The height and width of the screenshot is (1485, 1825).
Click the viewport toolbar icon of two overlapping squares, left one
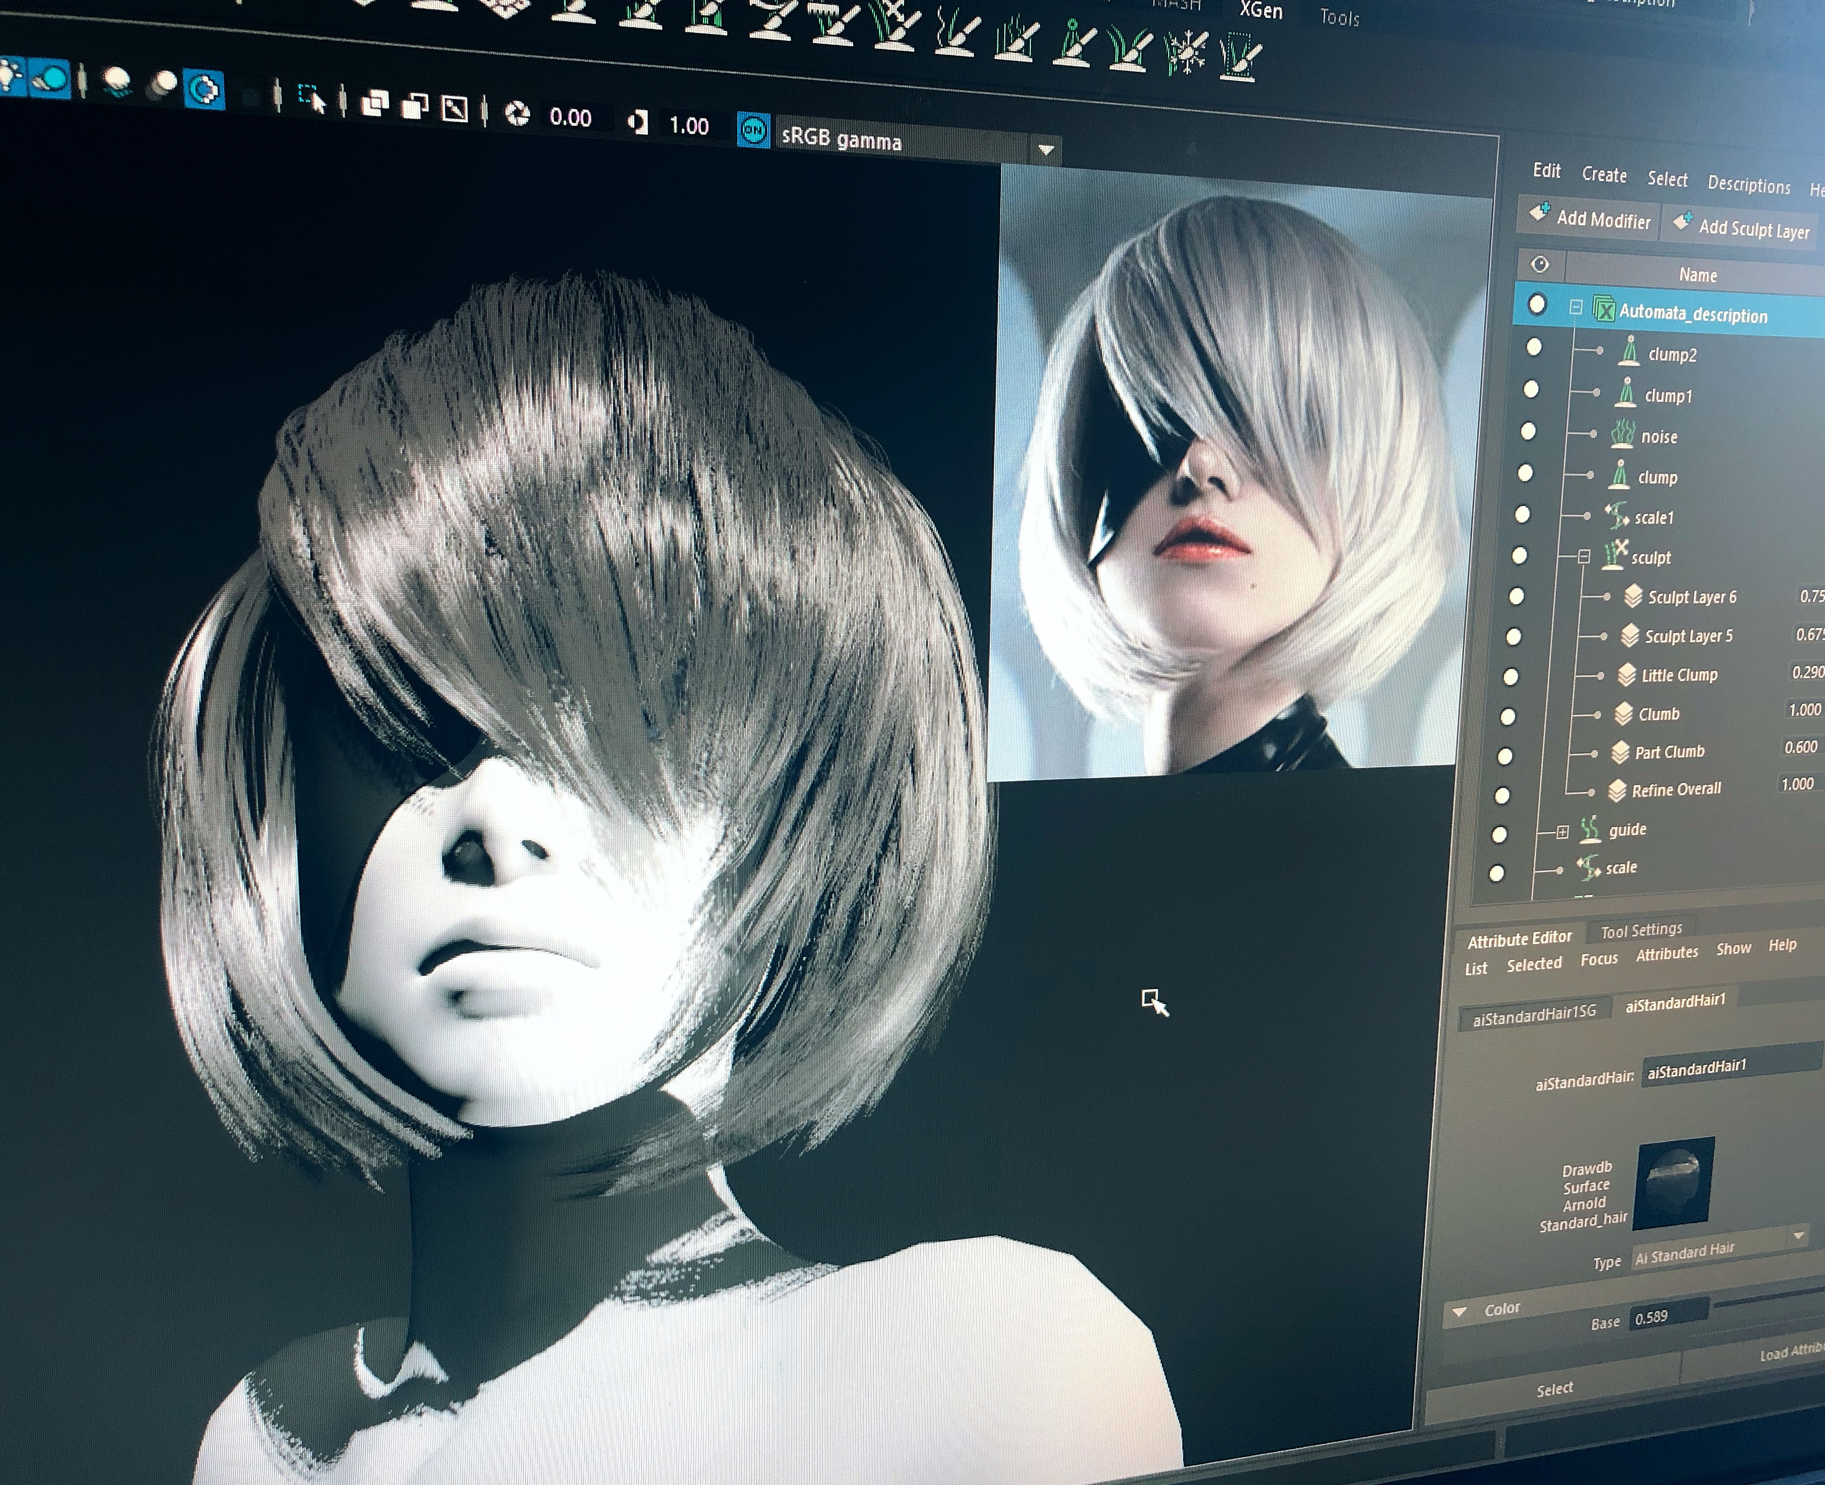374,103
